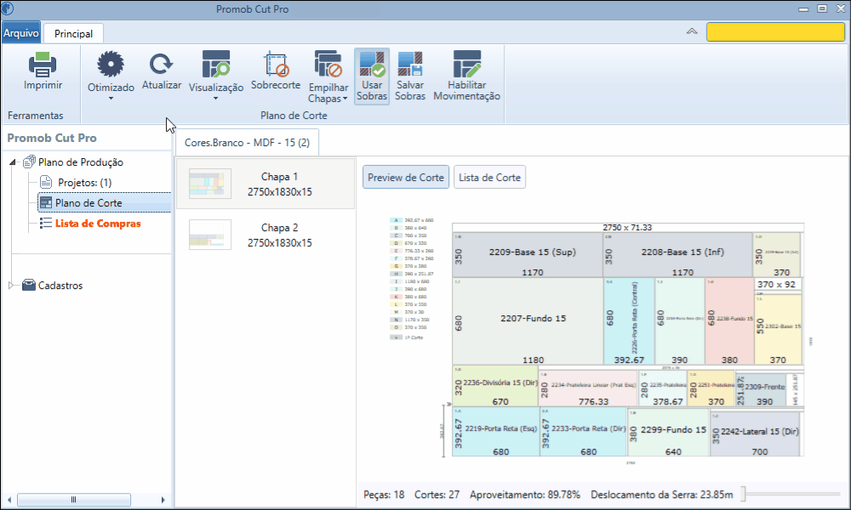The image size is (851, 510).
Task: Click the 2208-Base 15 (Inf) piece
Action: pyautogui.click(x=677, y=255)
